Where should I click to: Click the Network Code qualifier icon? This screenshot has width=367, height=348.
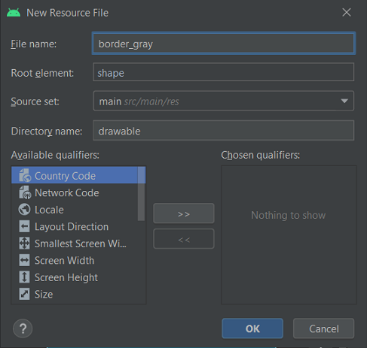click(25, 192)
